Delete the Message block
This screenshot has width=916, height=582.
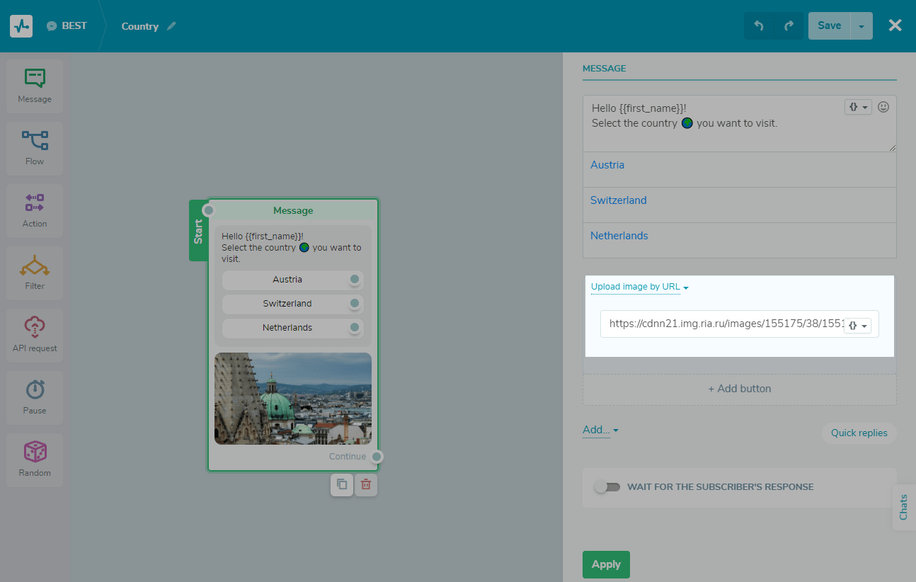point(366,484)
